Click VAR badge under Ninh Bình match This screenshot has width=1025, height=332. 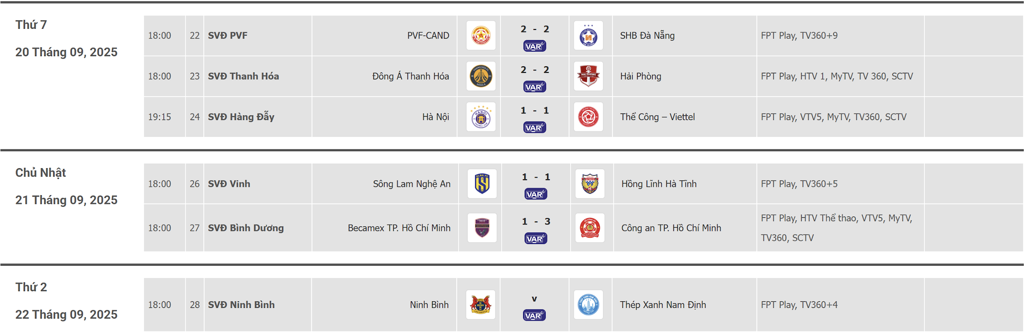point(535,316)
